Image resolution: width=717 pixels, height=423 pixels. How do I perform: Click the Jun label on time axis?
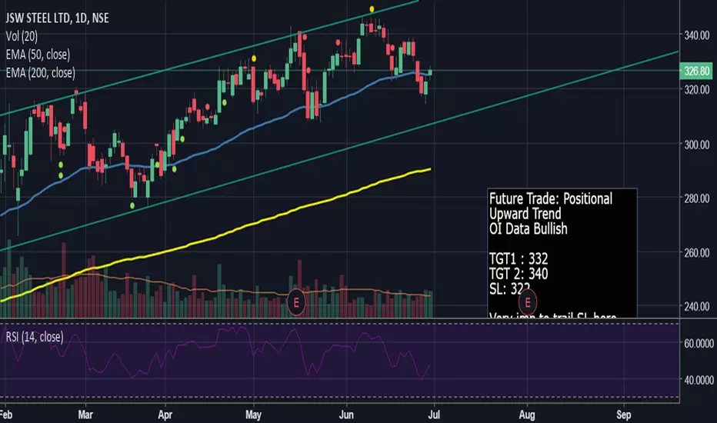point(346,415)
